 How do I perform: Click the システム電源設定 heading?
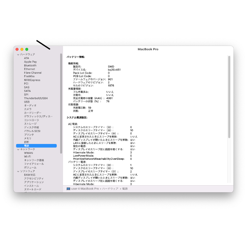click(77, 117)
